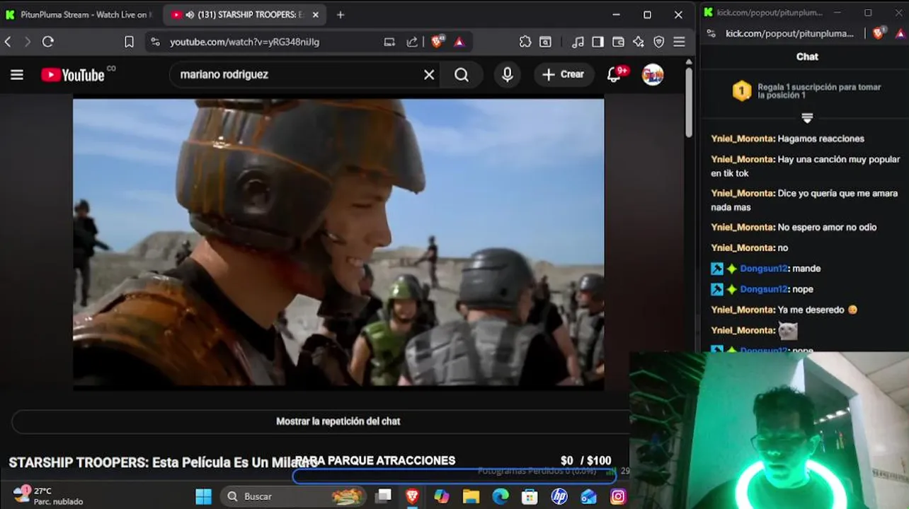
Task: Open File Explorer from taskbar
Action: 471,496
